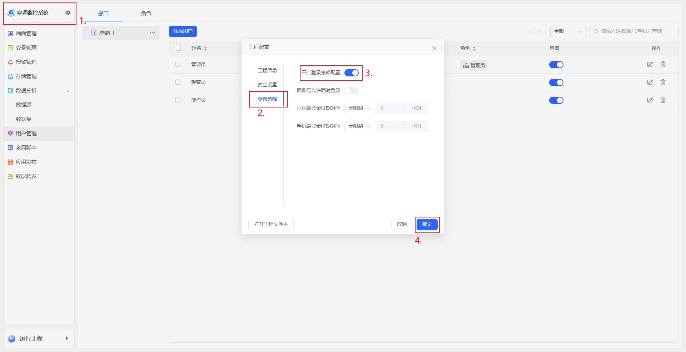Open the 手机端登录过期时间 dropdown

click(x=359, y=126)
